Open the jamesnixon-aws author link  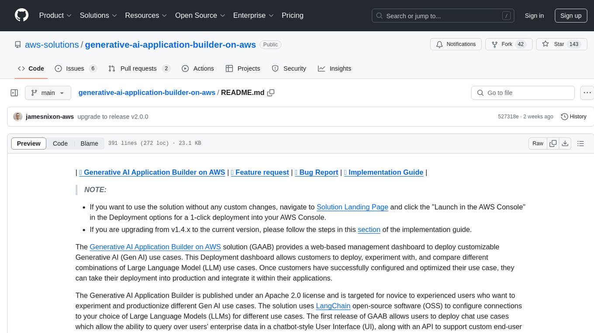50,117
